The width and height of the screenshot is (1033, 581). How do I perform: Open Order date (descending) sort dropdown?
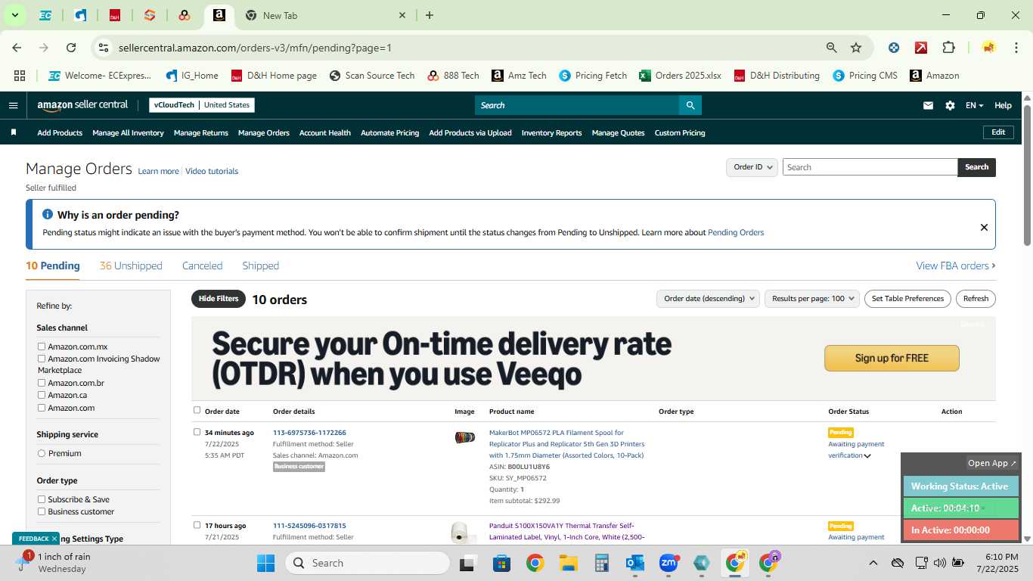click(x=708, y=299)
